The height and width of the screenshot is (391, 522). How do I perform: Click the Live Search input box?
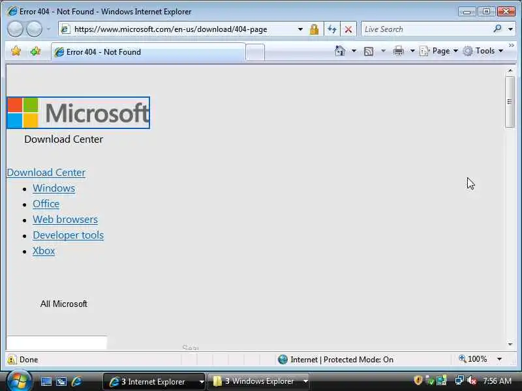tap(426, 29)
